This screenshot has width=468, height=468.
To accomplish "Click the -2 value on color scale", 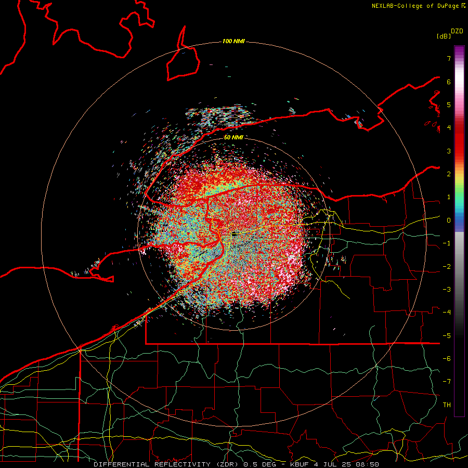I will [447, 267].
